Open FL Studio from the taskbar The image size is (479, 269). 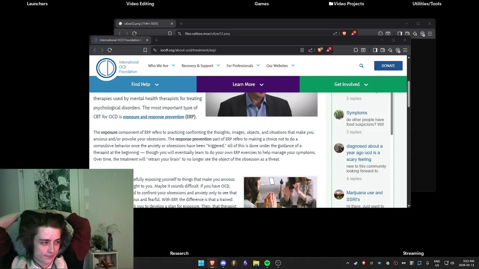[234, 263]
